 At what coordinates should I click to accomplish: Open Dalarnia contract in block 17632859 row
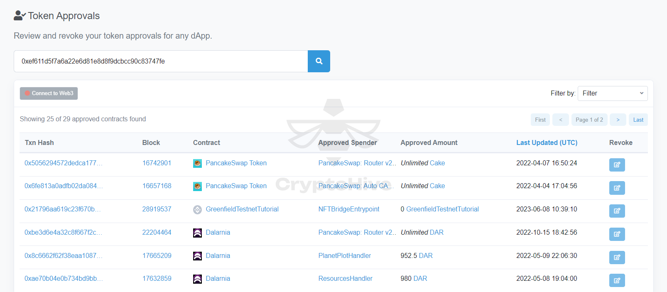[x=218, y=278]
